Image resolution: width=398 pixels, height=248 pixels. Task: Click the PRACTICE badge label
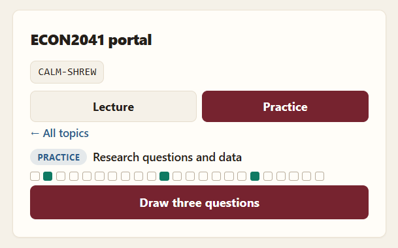pyautogui.click(x=59, y=157)
